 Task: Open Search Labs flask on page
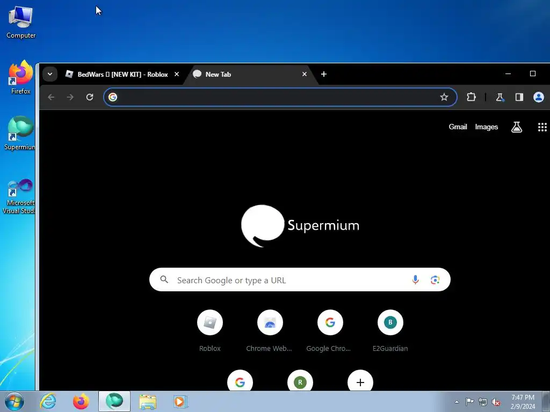(x=516, y=127)
